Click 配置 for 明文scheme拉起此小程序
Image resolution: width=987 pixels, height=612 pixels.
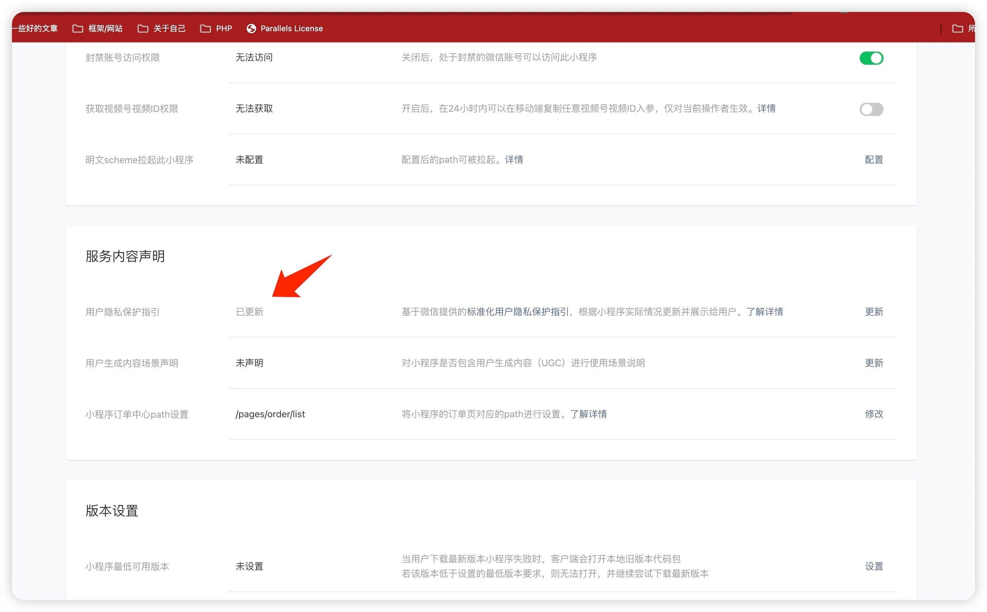coord(874,159)
